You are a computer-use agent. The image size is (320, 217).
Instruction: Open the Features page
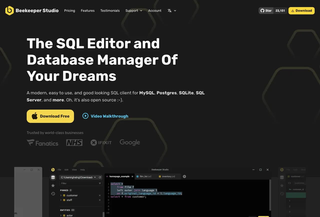88,11
